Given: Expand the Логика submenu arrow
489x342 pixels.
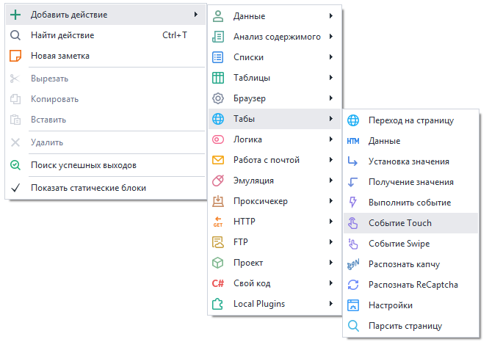Looking at the screenshot, I should point(332,139).
